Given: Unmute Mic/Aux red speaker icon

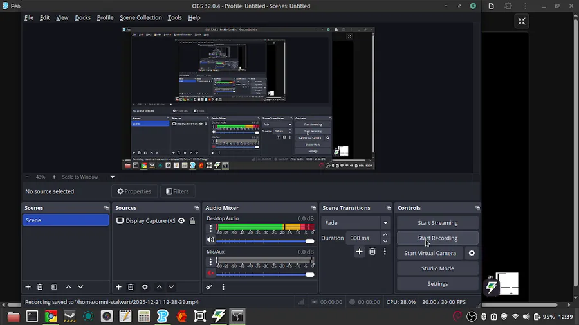Looking at the screenshot, I should 210,273.
